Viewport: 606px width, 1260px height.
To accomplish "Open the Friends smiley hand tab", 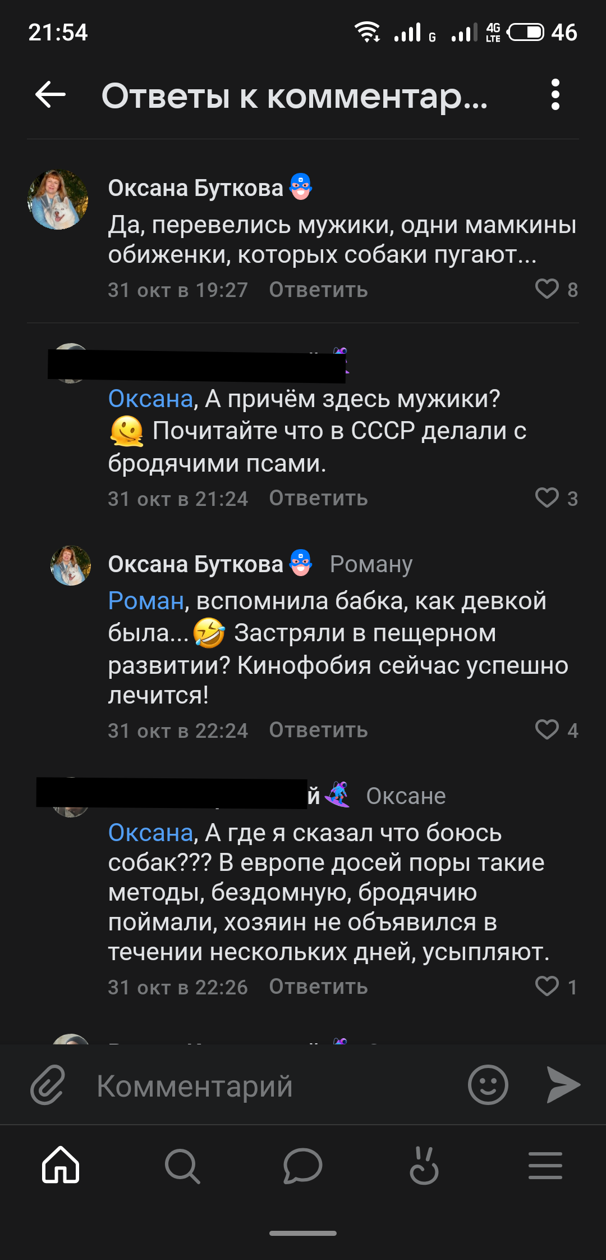I will (x=424, y=1166).
